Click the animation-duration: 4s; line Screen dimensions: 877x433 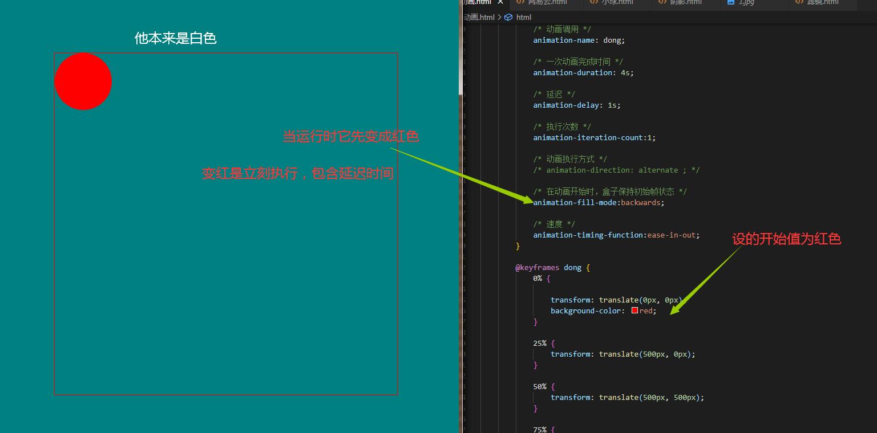(583, 72)
